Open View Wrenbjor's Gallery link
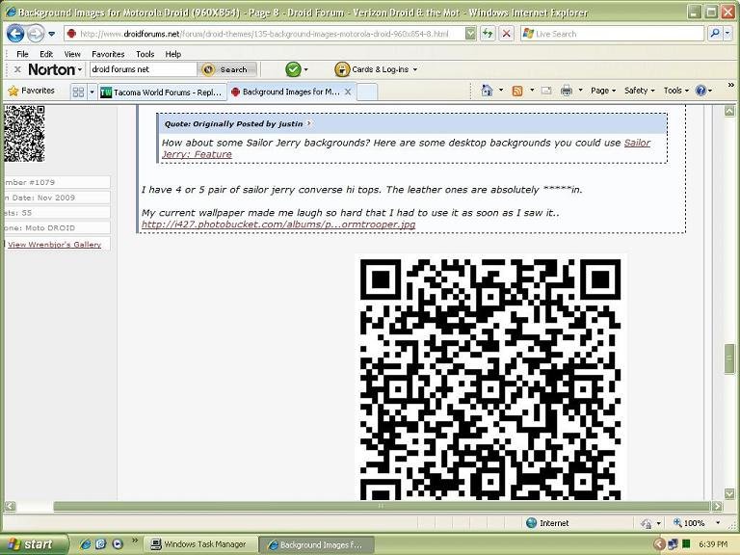Viewport: 740px width, 555px height. click(x=54, y=245)
